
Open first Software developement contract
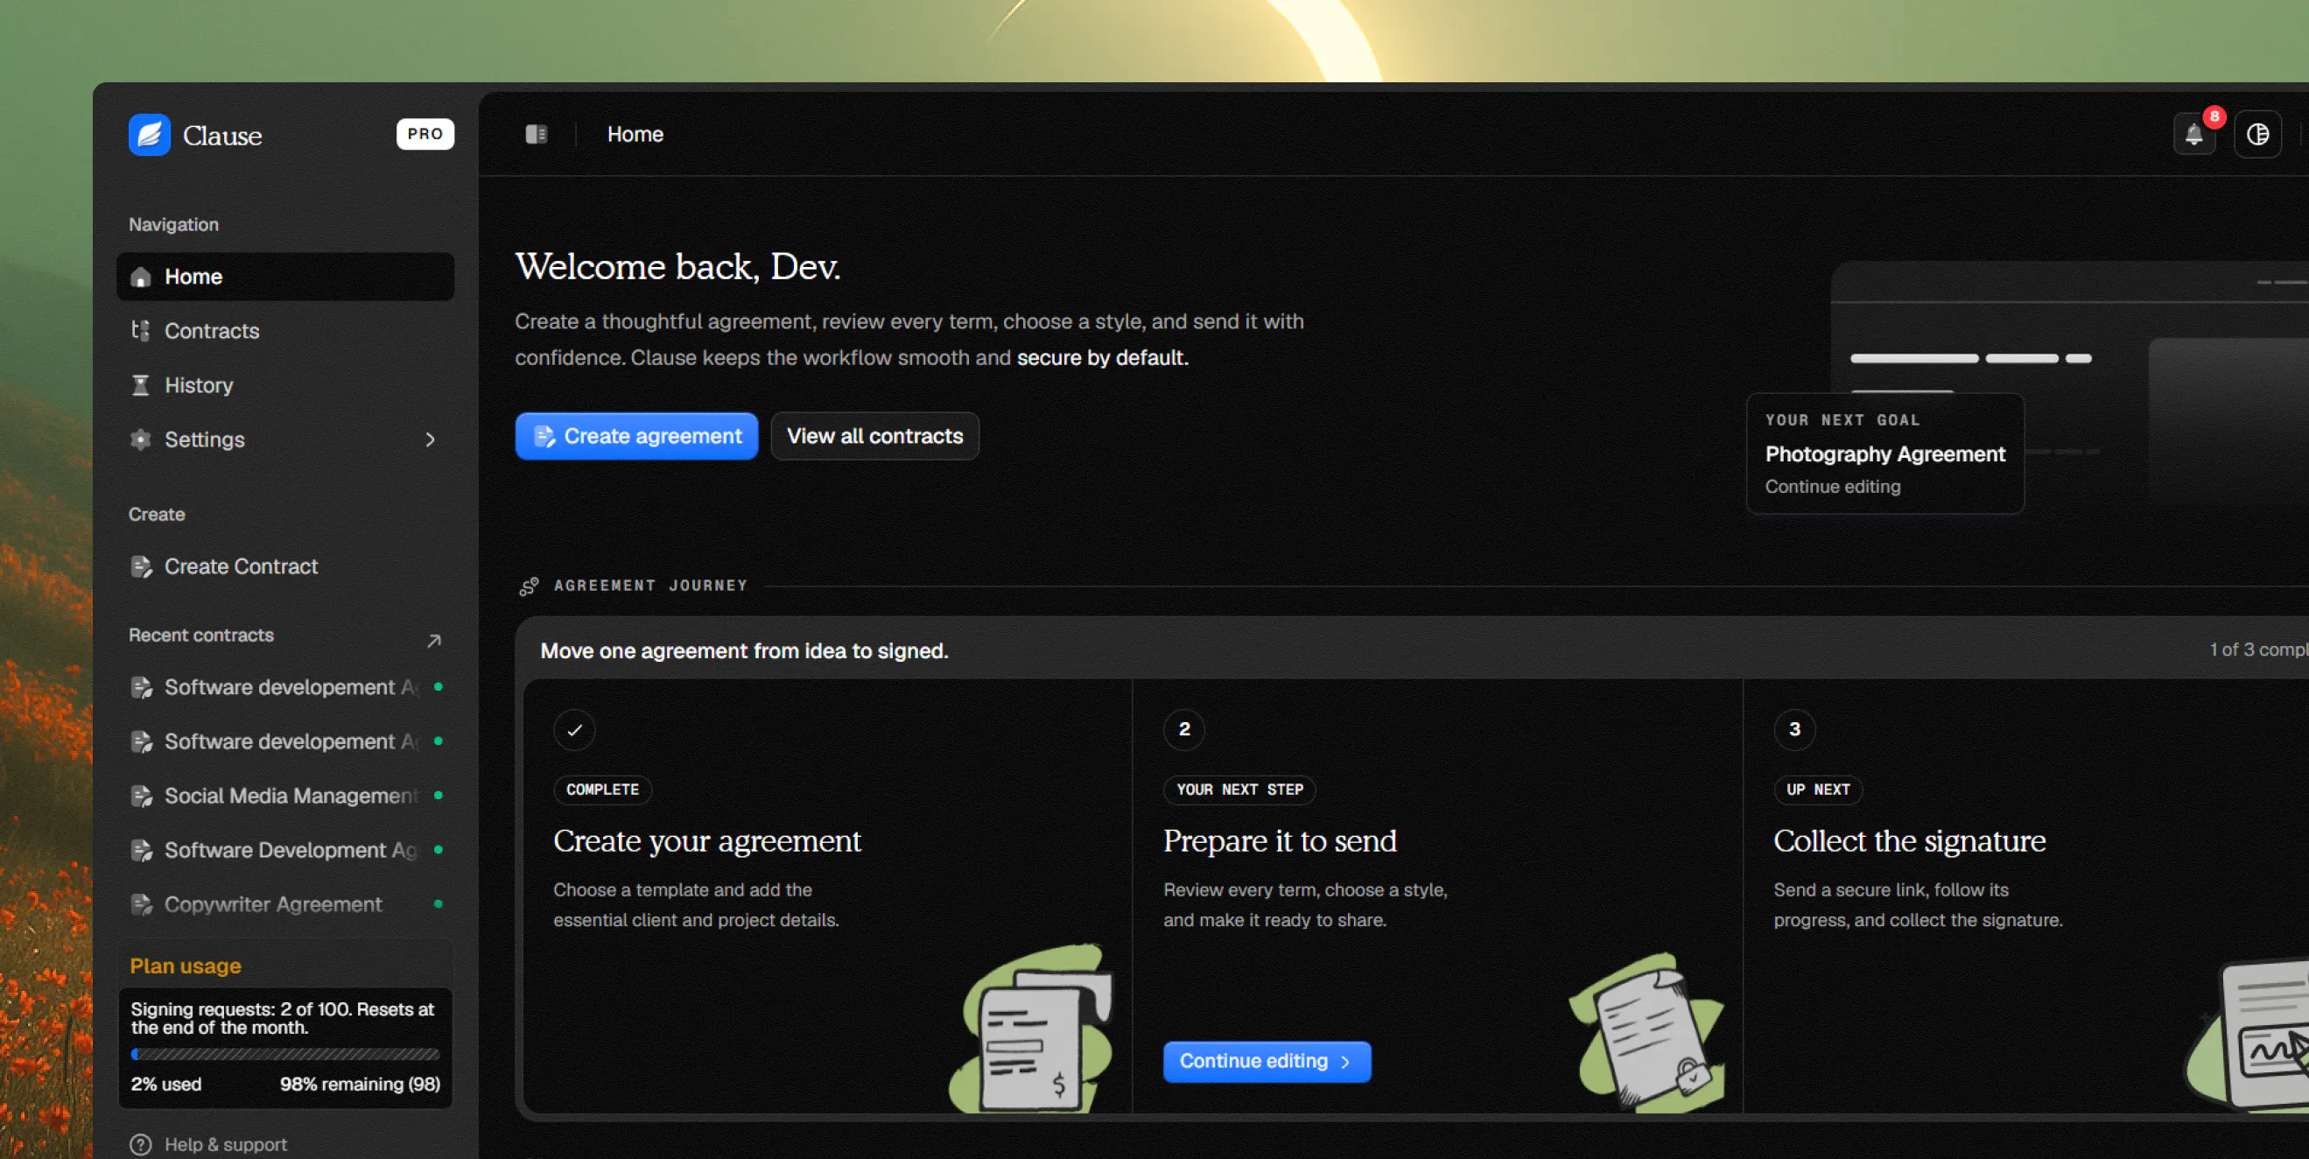285,687
